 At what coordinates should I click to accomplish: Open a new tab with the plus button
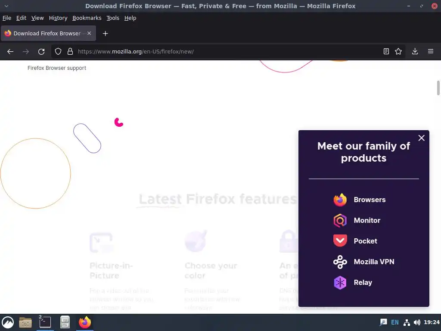pyautogui.click(x=105, y=34)
